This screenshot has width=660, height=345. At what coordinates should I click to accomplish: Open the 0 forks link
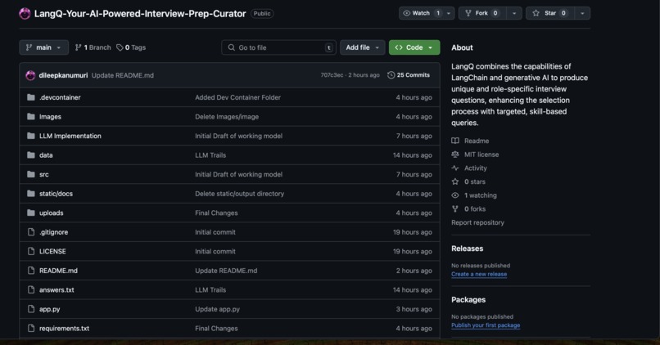475,208
